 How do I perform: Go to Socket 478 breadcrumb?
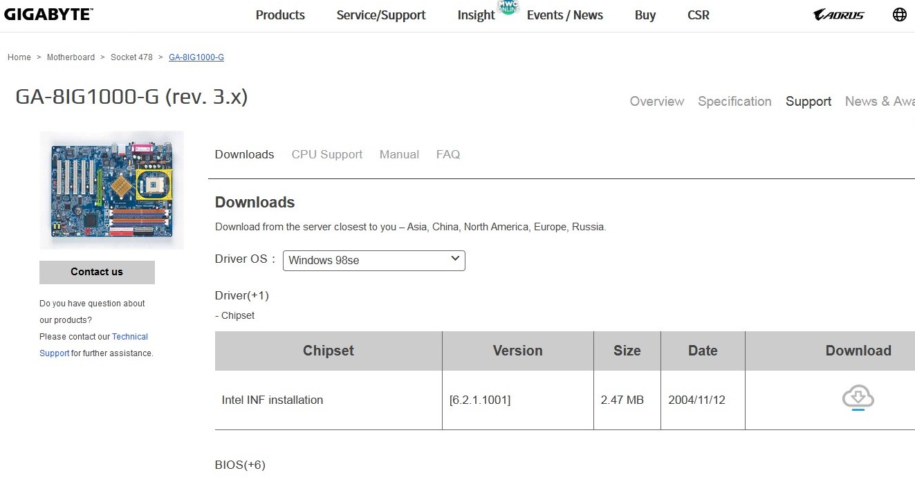pos(131,57)
